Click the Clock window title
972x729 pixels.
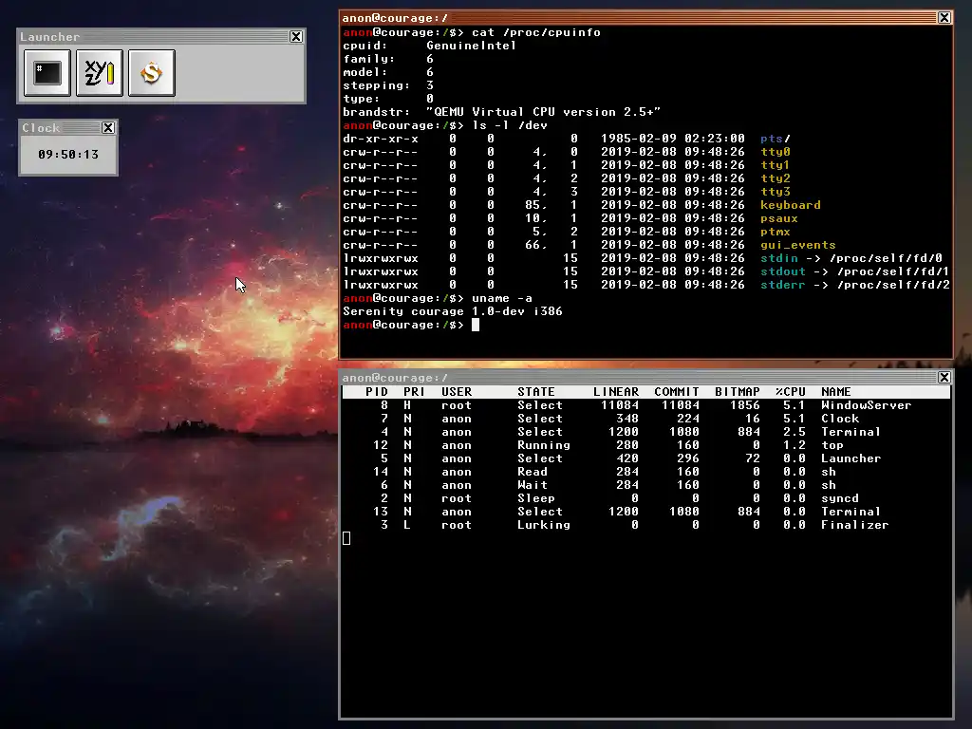(x=41, y=128)
